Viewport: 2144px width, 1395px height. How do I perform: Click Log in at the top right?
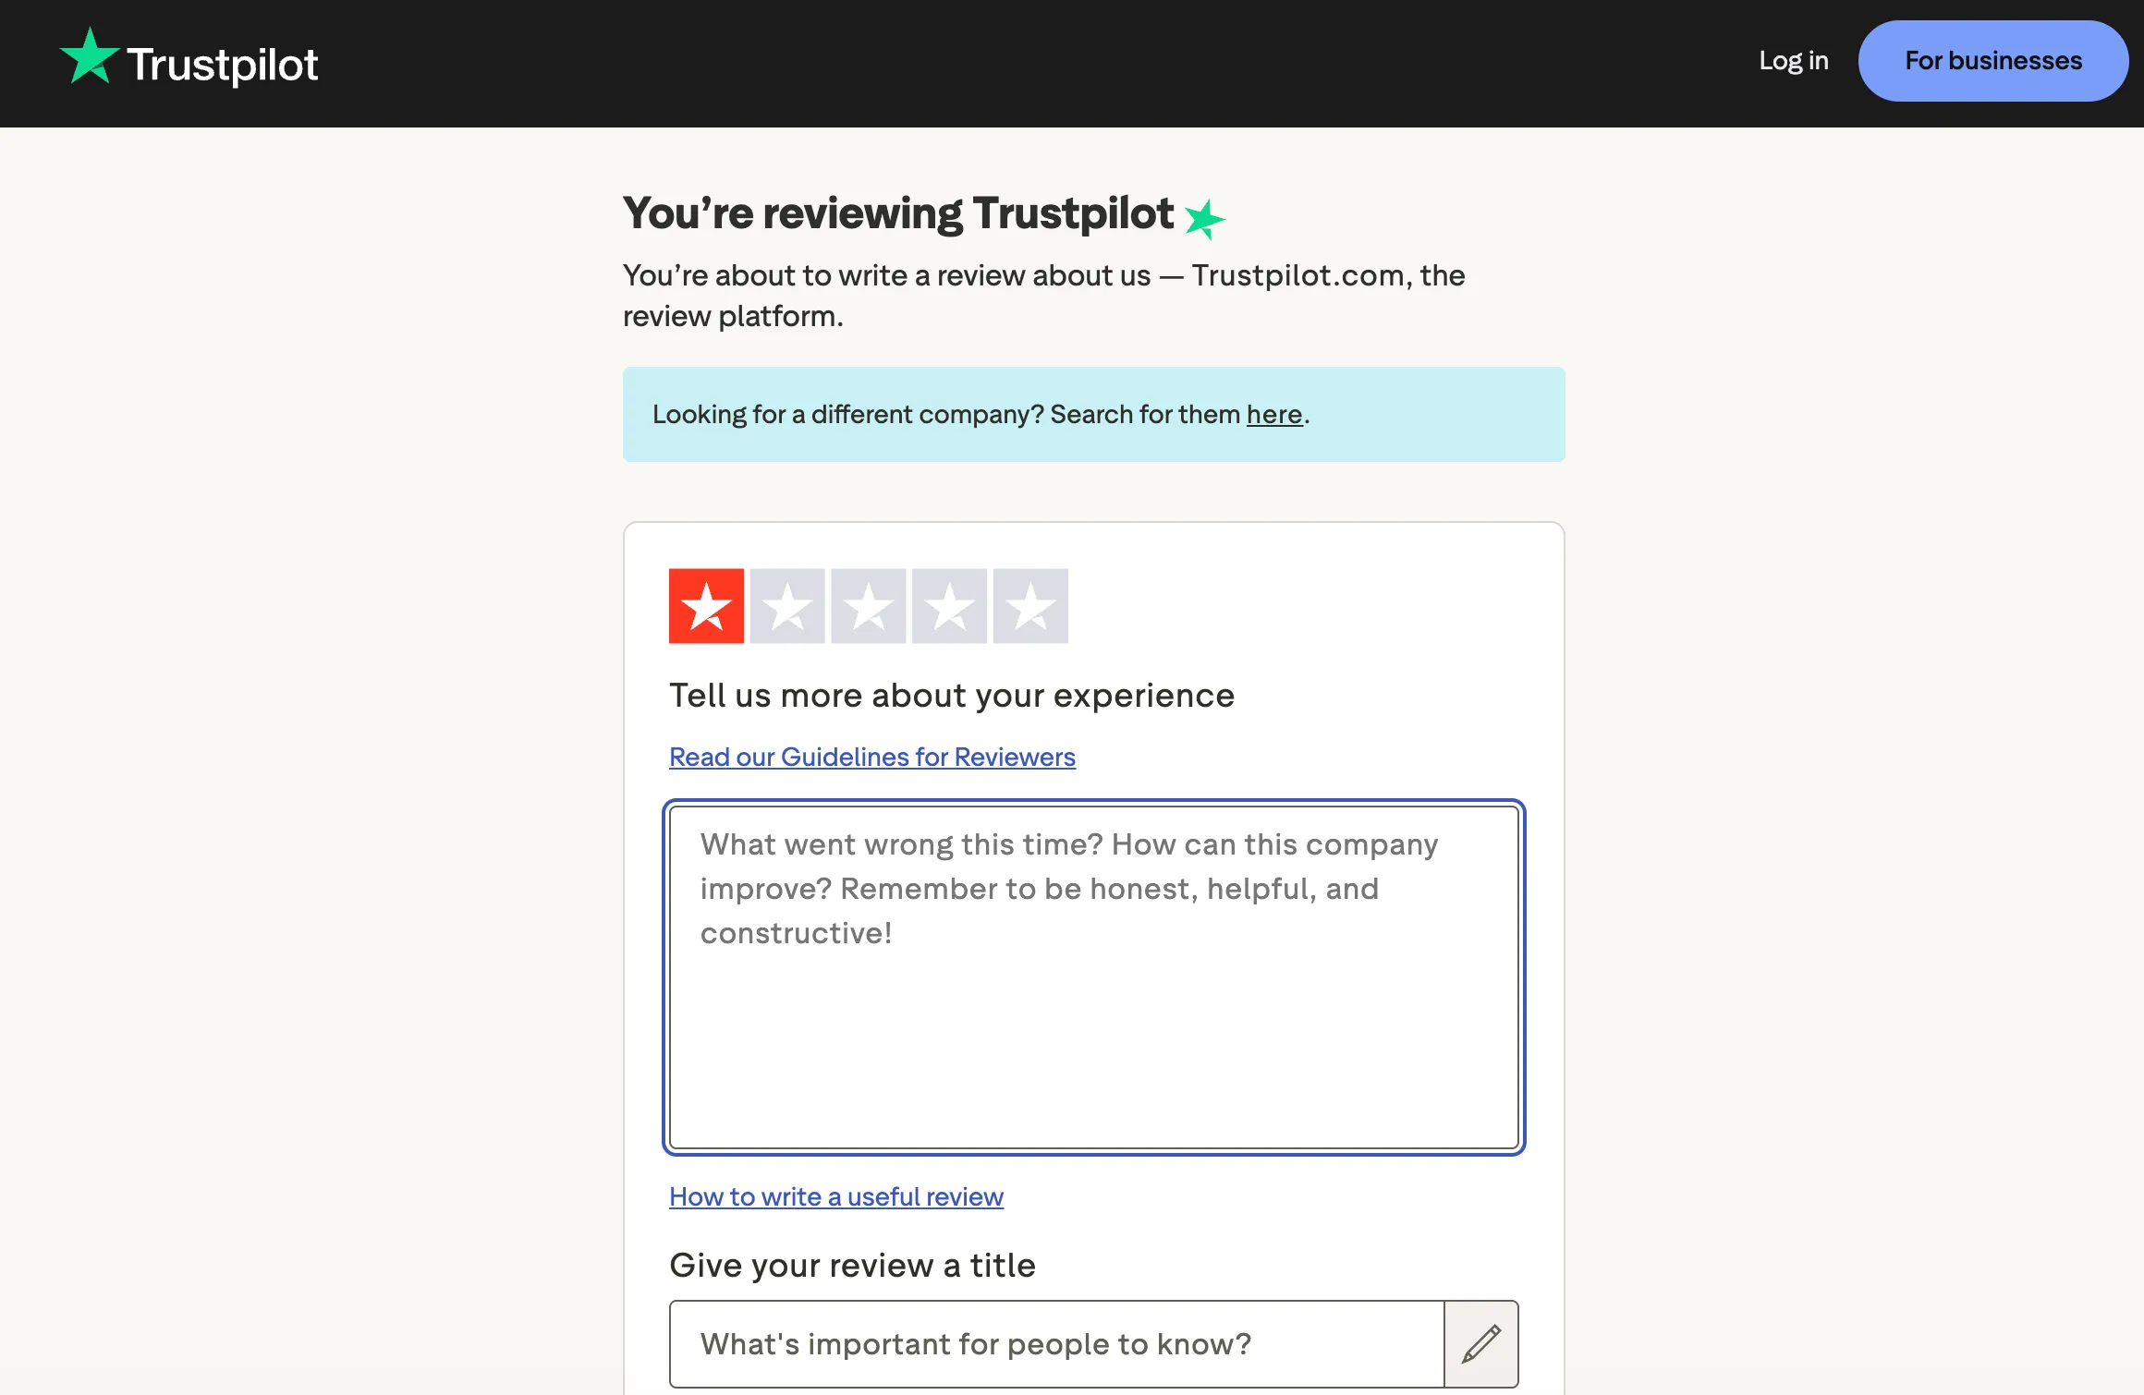1793,61
